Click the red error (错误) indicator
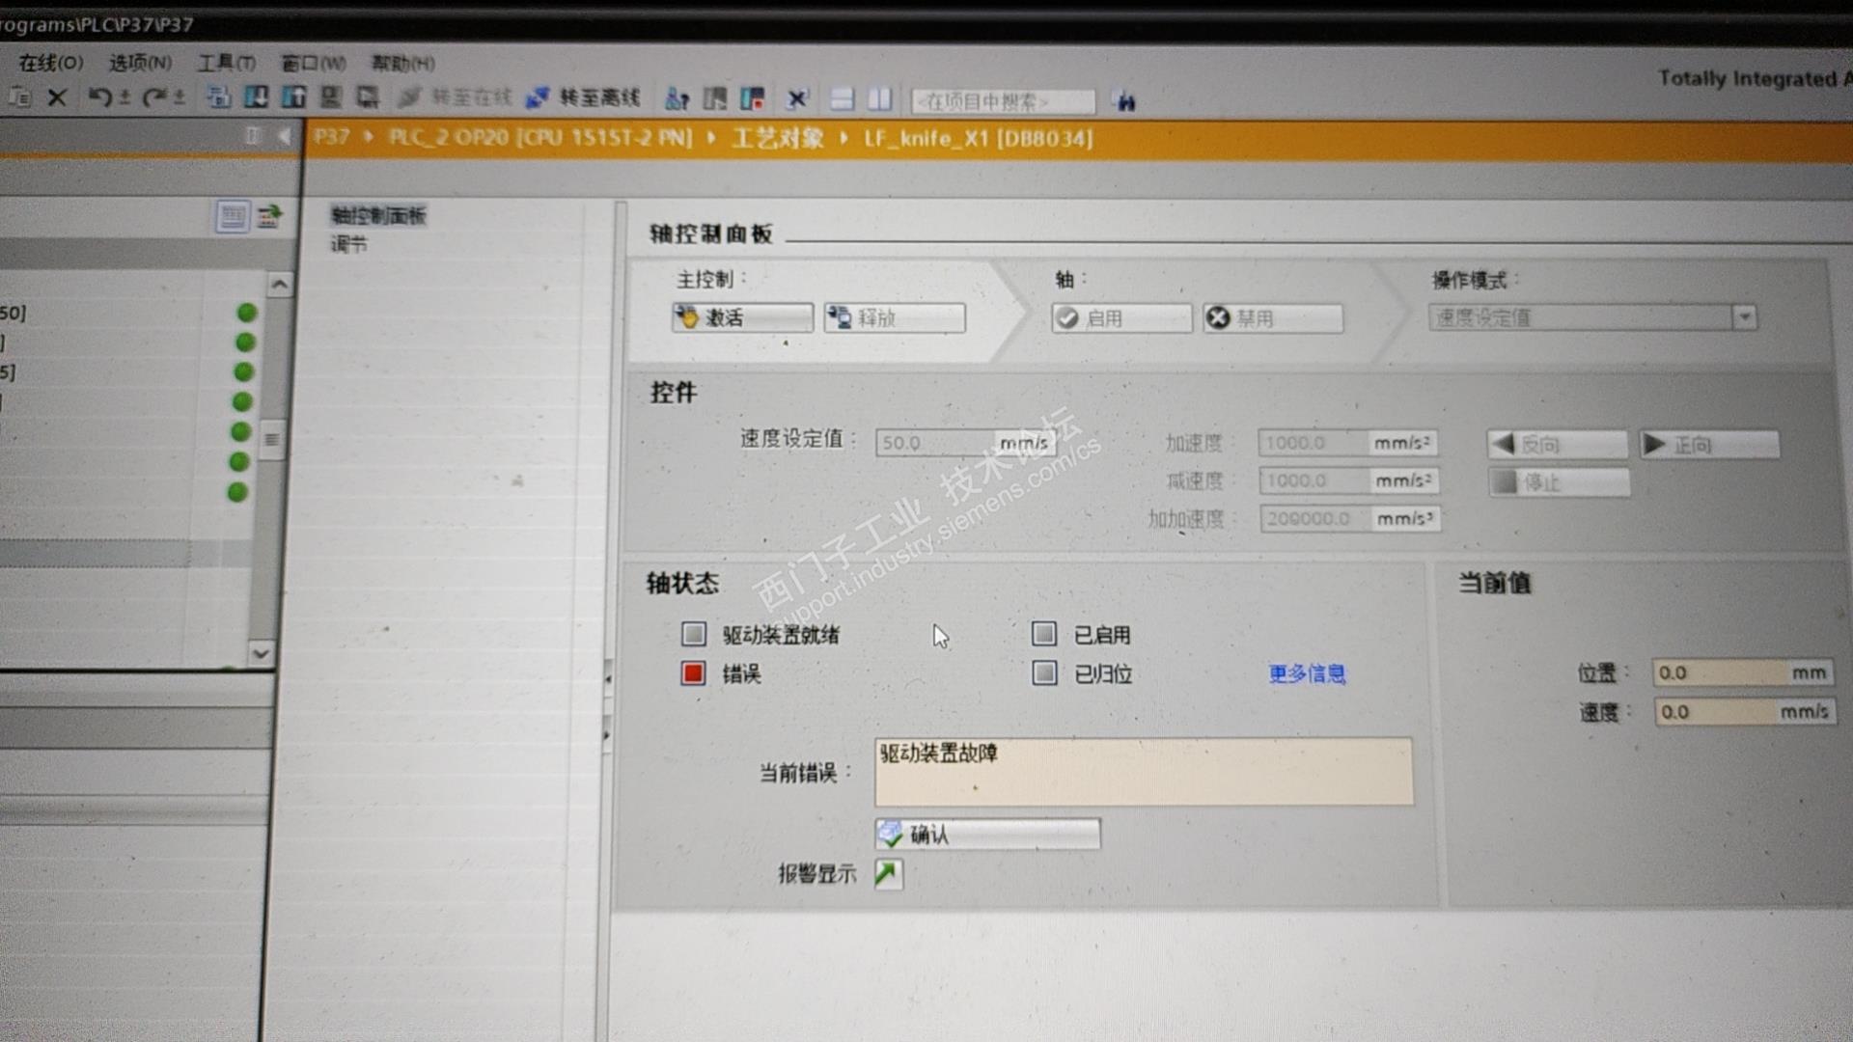This screenshot has width=1853, height=1042. tap(693, 673)
